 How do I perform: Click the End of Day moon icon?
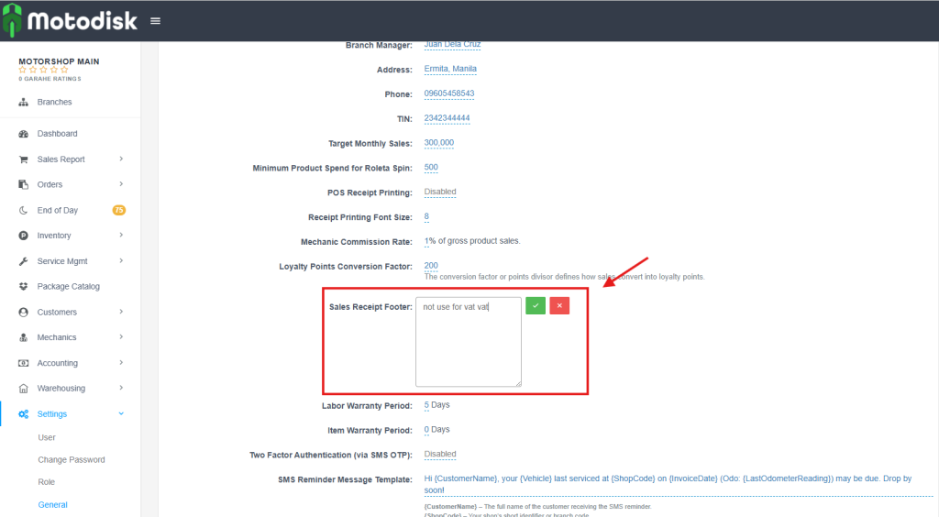click(24, 211)
